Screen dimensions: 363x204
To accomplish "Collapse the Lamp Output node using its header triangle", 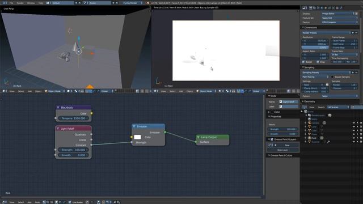I will click(198, 137).
